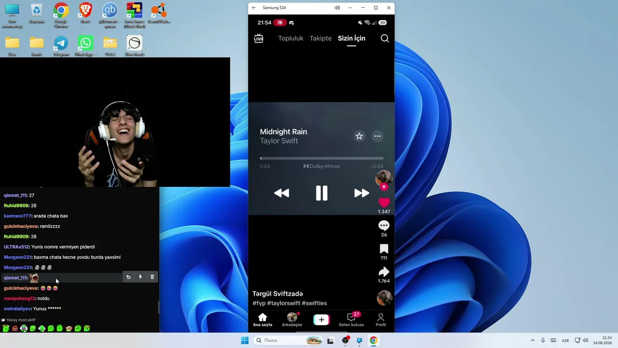Follow the creator using the plus badge
618x348 pixels.
pyautogui.click(x=384, y=187)
